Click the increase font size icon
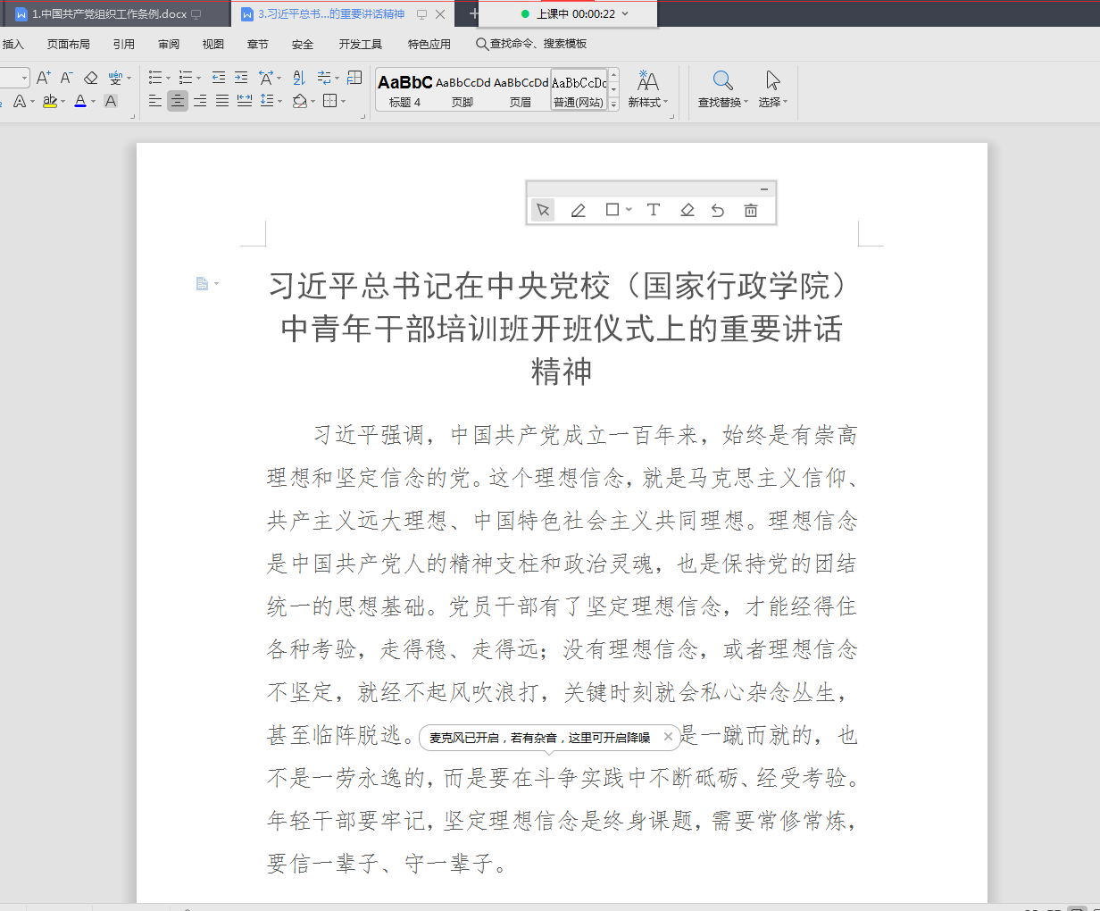 [43, 78]
